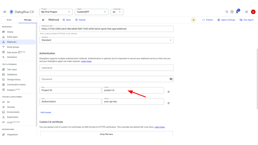Open the Project dropdown

point(56,12)
